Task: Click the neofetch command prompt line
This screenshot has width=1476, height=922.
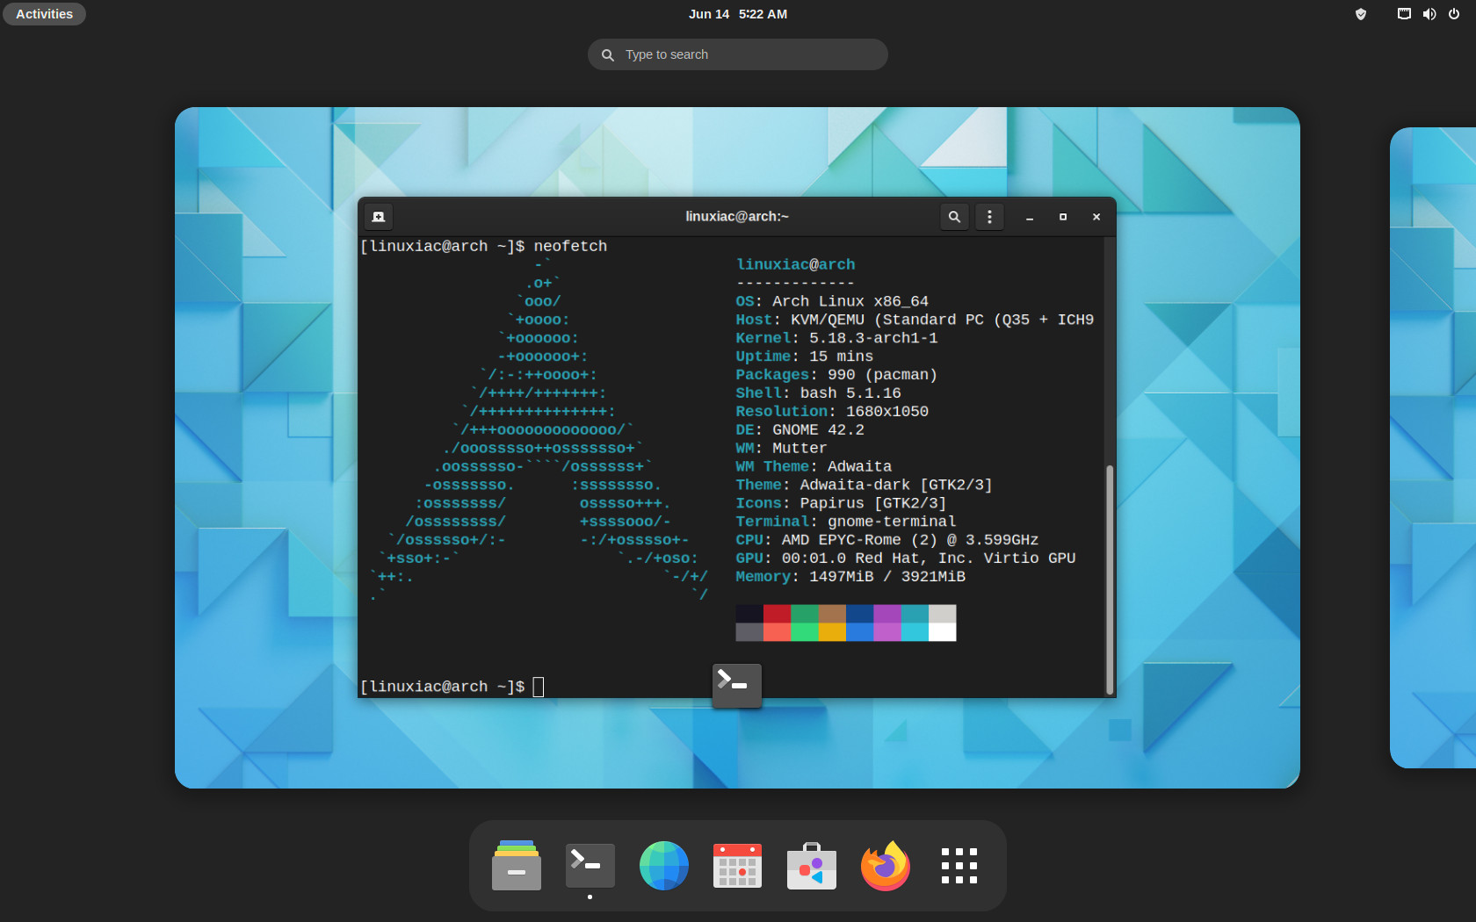Action: point(484,246)
